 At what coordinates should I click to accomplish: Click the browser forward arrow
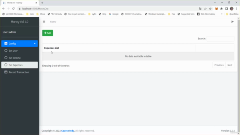(8, 9)
